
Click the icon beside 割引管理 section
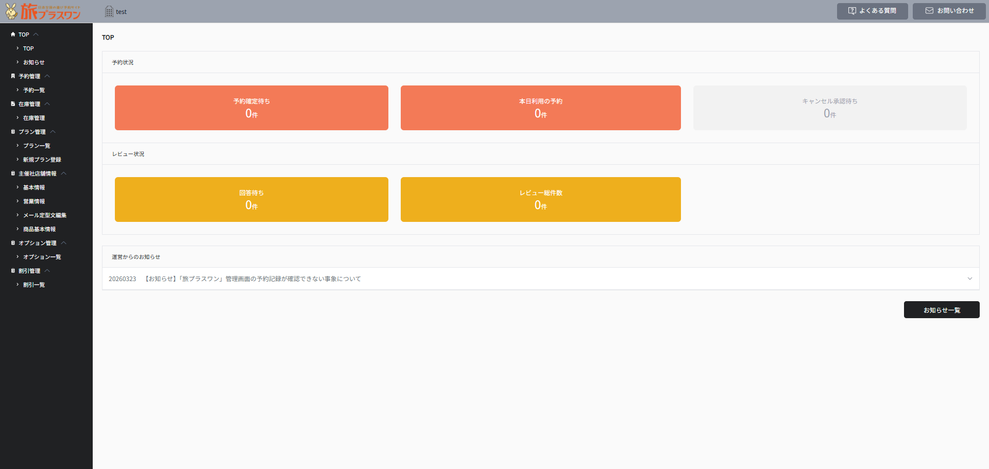(13, 271)
